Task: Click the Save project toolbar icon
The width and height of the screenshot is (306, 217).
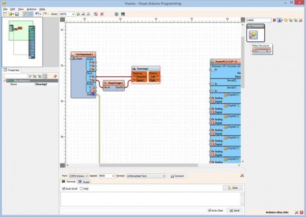Action: (17, 14)
